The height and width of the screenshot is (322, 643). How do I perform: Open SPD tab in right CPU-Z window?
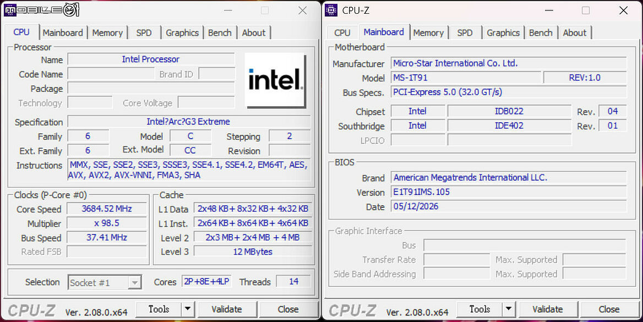coord(465,33)
